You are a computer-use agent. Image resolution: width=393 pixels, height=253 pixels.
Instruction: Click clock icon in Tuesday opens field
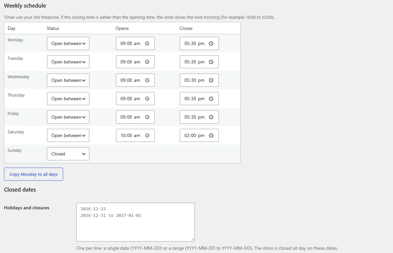click(147, 62)
